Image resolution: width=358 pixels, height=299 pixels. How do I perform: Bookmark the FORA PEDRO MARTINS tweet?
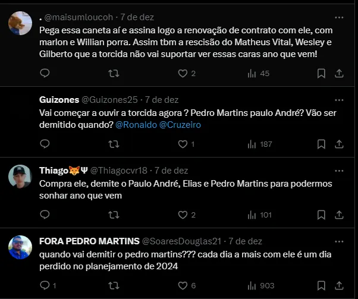(321, 285)
